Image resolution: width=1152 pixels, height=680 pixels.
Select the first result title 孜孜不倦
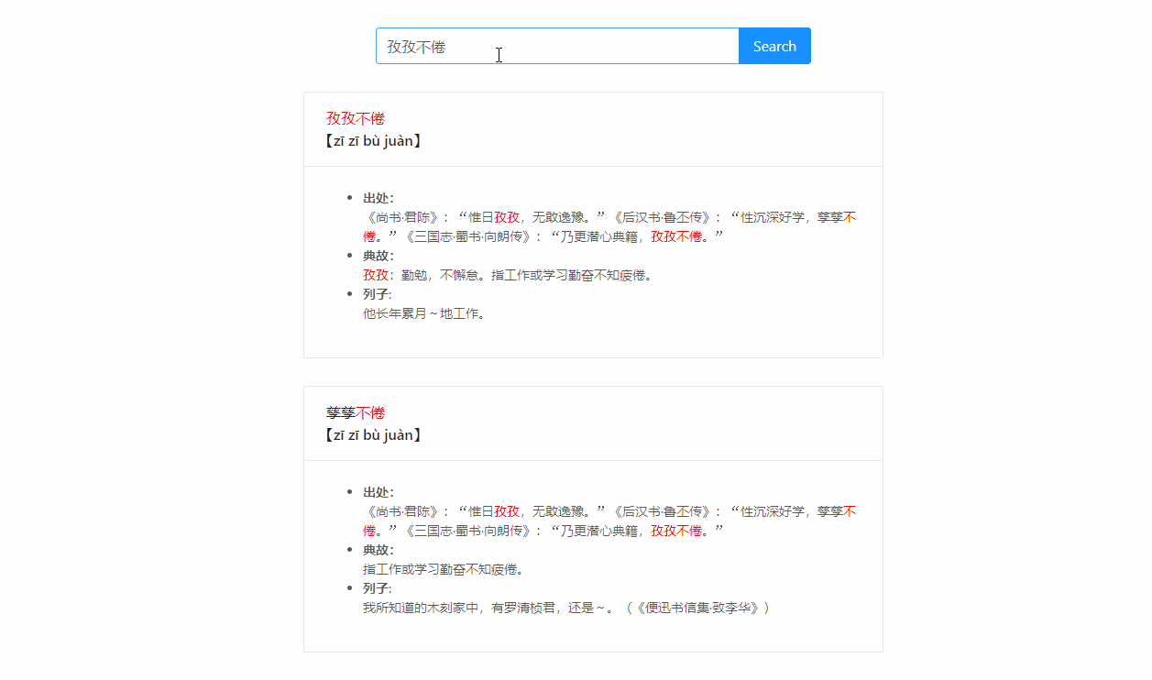(x=356, y=118)
